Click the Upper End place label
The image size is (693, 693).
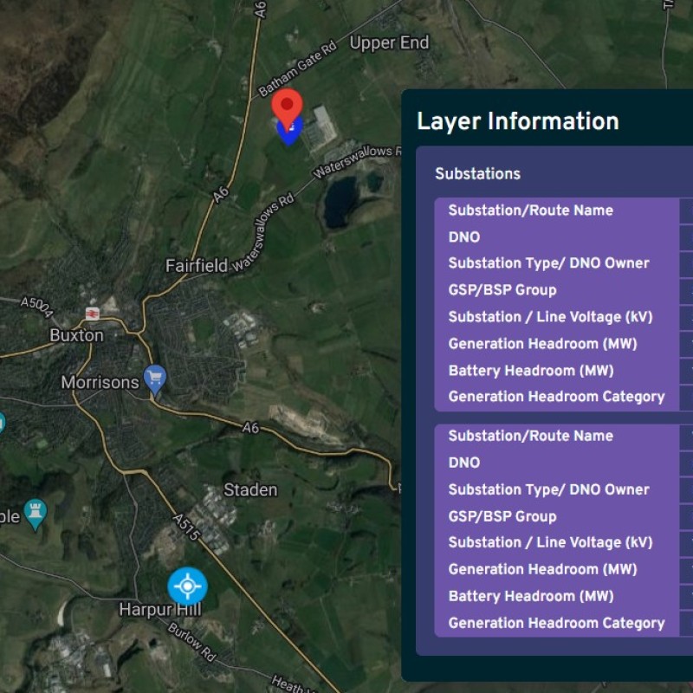pos(389,42)
